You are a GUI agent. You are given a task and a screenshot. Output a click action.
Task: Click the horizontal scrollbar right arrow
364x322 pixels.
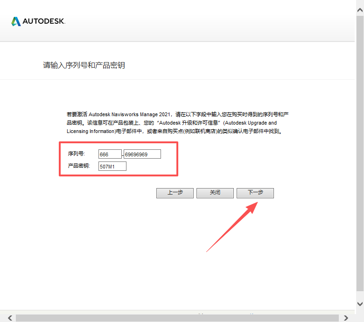tap(346, 318)
